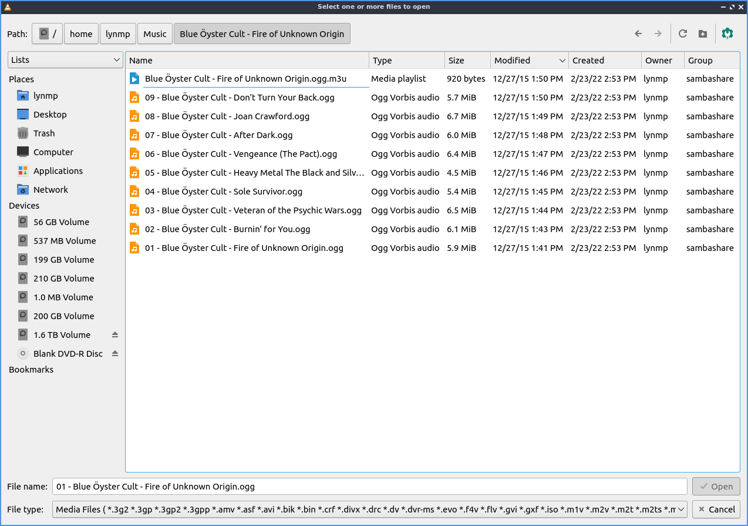
Task: Eject the 1.6 TB Volume
Action: (x=115, y=335)
